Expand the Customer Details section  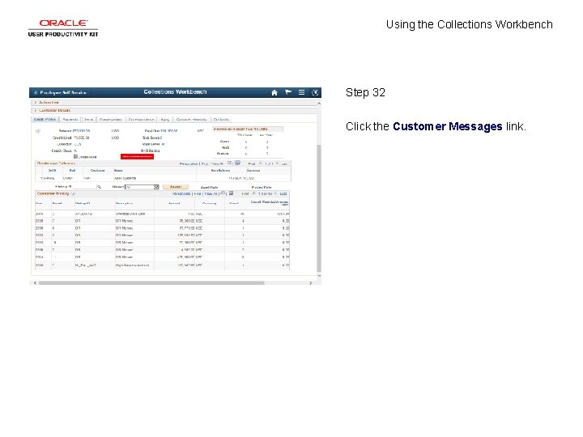[36, 110]
